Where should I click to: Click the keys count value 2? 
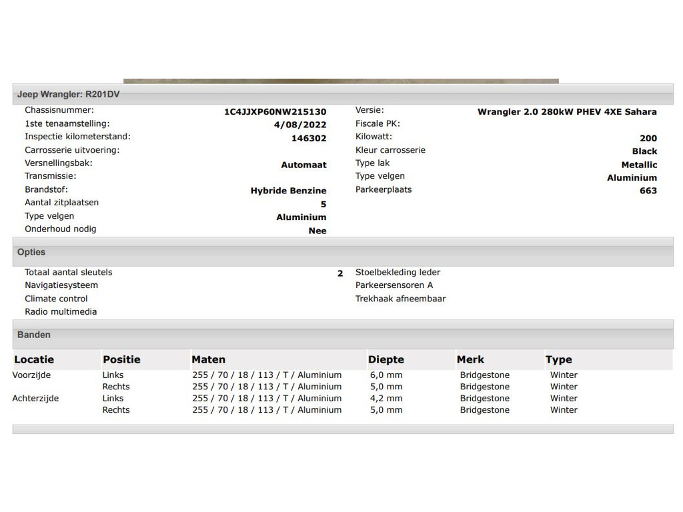pos(339,273)
